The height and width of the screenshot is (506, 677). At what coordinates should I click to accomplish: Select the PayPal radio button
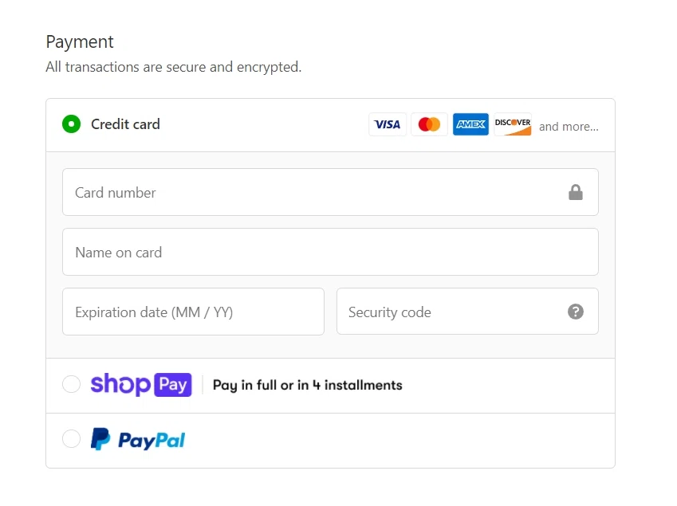coord(72,439)
